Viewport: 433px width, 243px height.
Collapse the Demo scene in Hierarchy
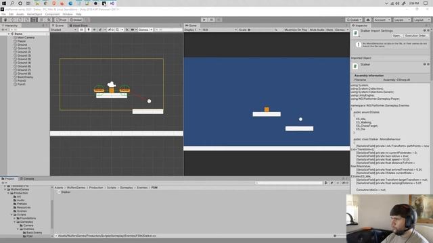pyautogui.click(x=9, y=34)
